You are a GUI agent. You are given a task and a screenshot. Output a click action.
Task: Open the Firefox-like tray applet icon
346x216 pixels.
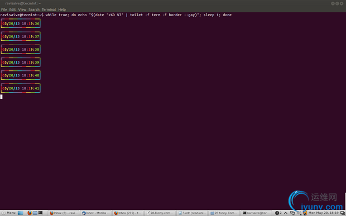pos(305,213)
